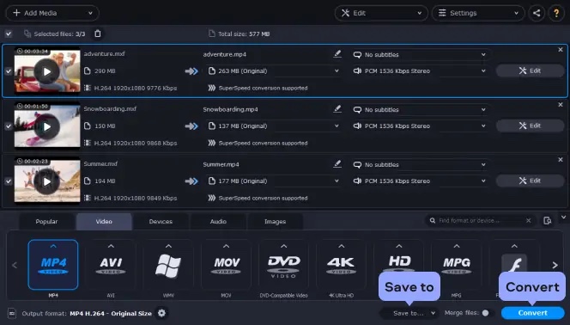This screenshot has height=325, width=570.
Task: Remove adventure.mxf from the list
Action: pos(561,50)
